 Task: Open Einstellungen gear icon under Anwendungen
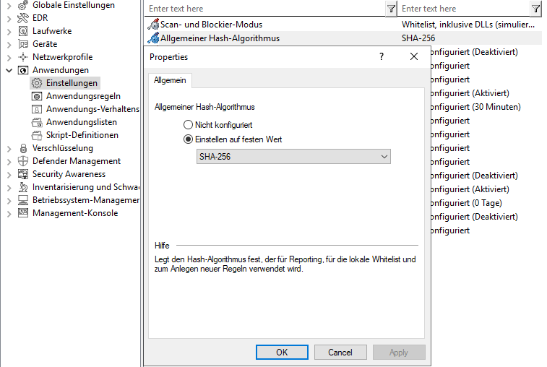click(x=37, y=83)
